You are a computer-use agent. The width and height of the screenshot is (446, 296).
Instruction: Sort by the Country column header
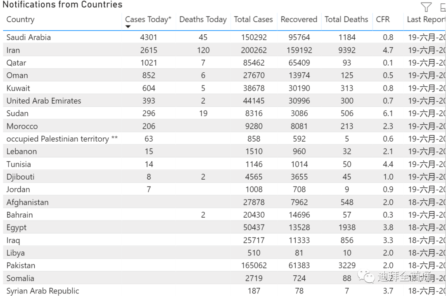[20, 19]
